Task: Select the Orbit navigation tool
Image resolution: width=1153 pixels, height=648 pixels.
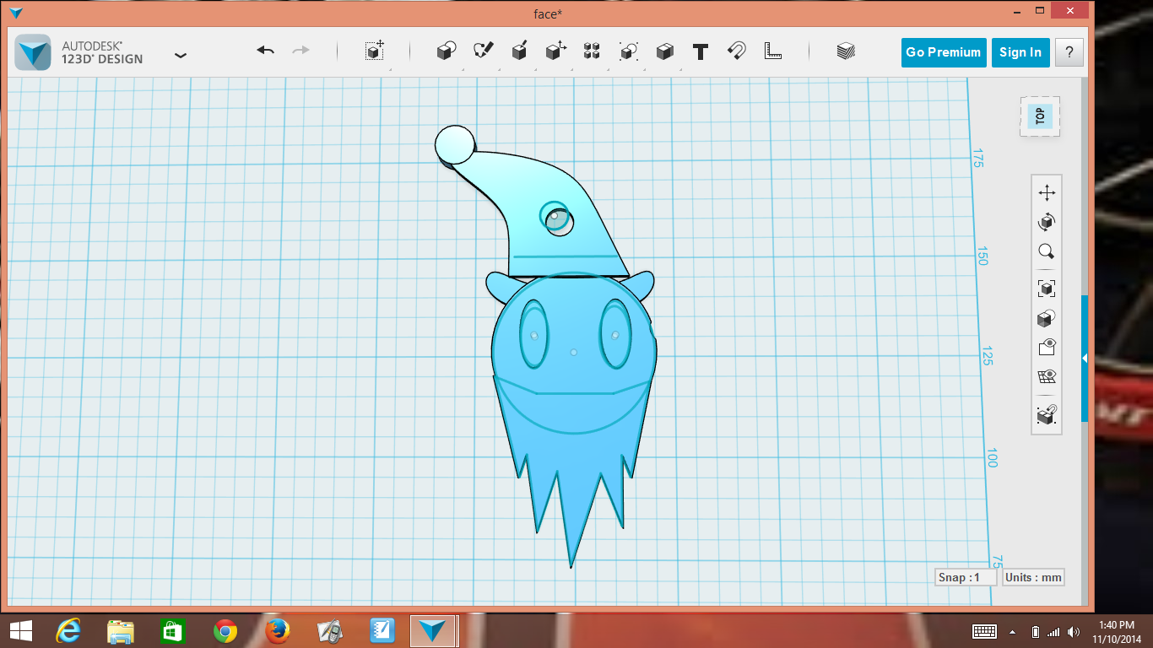Action: click(x=1047, y=222)
